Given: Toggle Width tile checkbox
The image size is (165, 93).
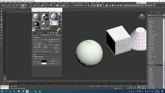Looking at the screenshot, I should pyautogui.click(x=52, y=46).
